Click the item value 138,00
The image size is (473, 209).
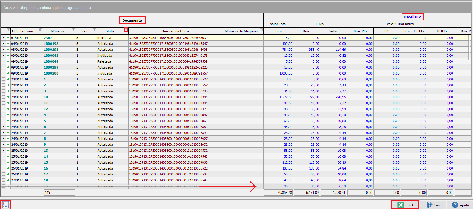tap(278, 168)
